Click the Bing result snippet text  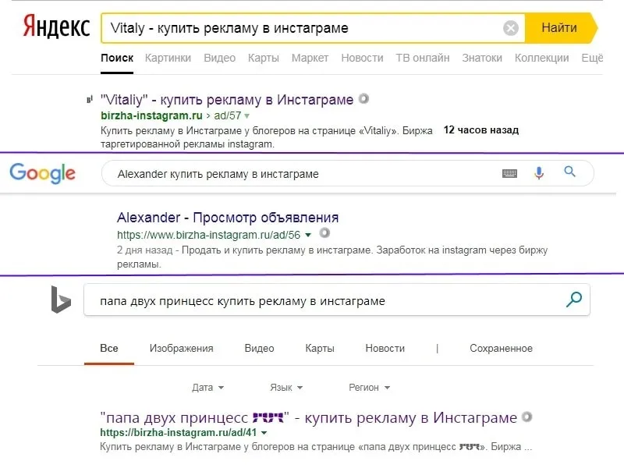click(x=316, y=447)
